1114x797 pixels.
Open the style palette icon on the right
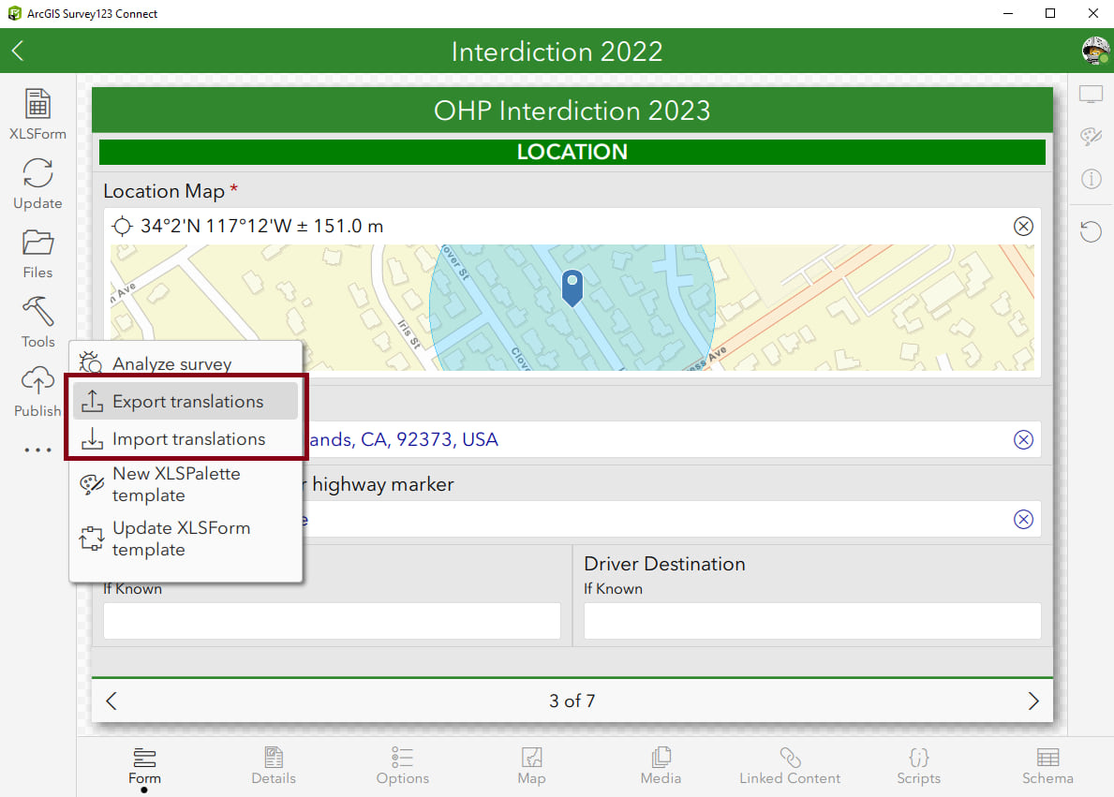tap(1091, 135)
